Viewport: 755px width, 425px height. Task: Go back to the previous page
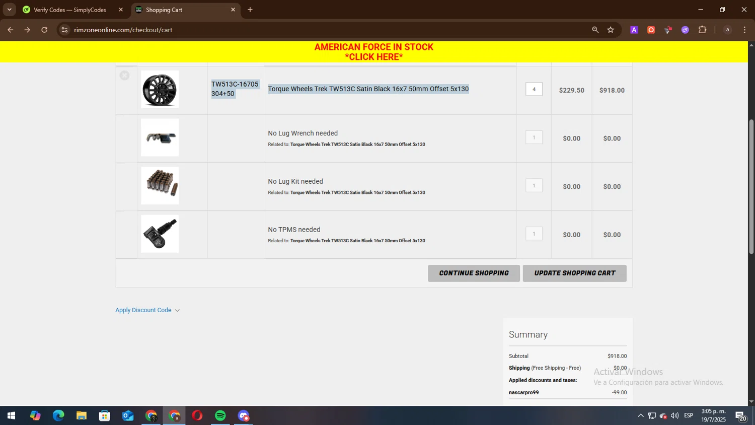pyautogui.click(x=10, y=30)
